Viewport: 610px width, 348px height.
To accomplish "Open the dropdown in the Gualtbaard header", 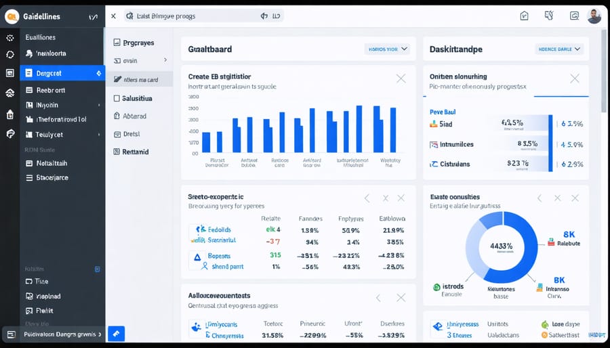I will click(x=387, y=49).
